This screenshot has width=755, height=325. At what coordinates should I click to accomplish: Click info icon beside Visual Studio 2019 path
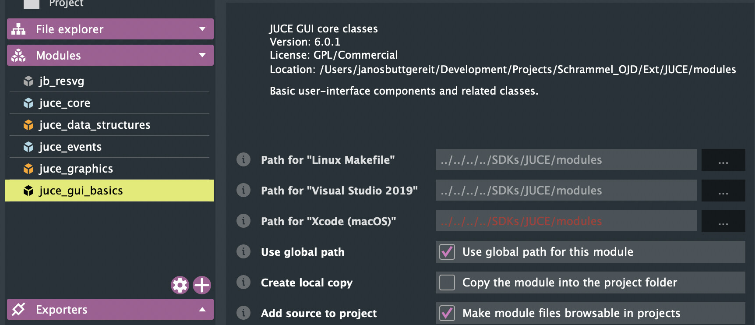(243, 191)
